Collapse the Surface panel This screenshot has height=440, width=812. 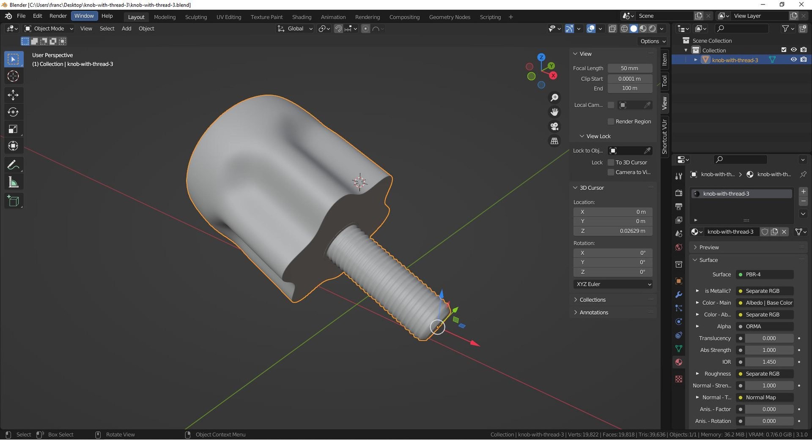[708, 260]
